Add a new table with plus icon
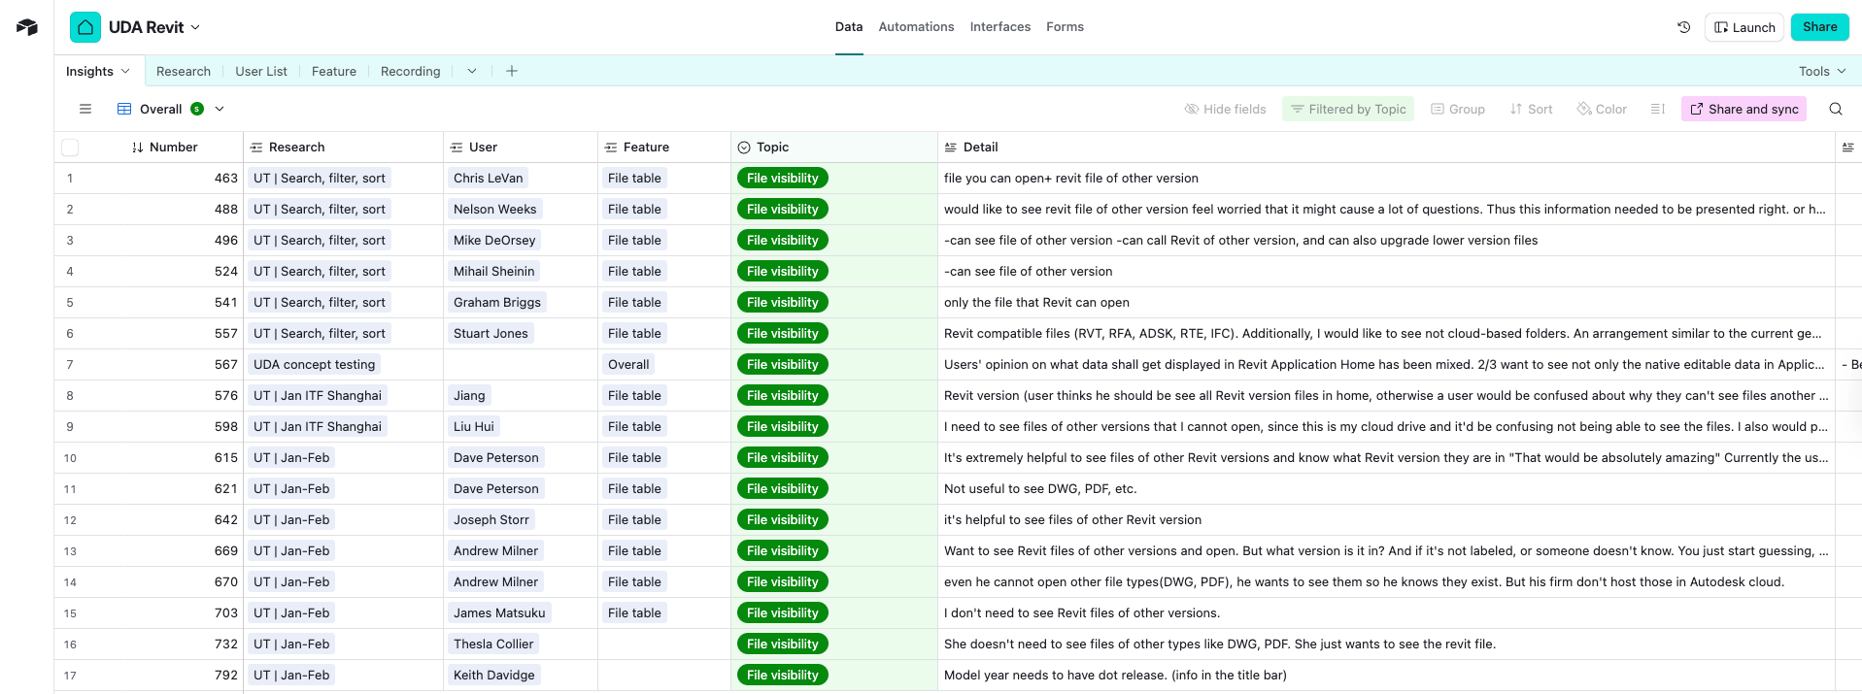Viewport: 1862px width, 694px height. [x=512, y=71]
